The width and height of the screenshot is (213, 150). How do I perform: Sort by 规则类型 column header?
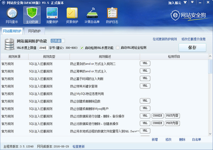coord(49,57)
